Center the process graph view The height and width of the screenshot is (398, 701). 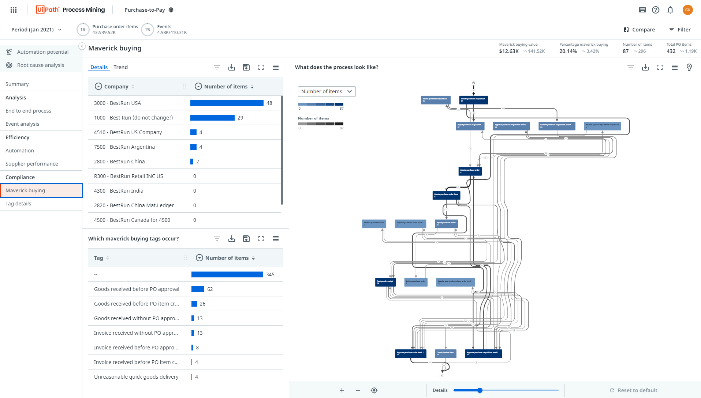[x=374, y=390]
